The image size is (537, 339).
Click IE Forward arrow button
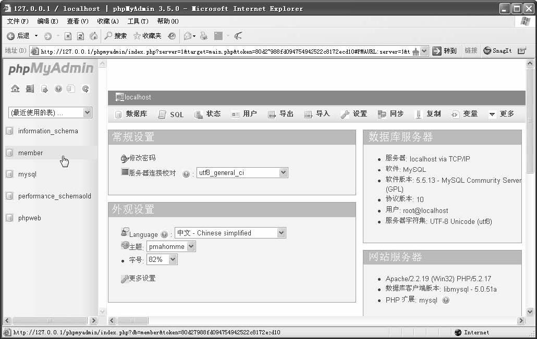[48, 36]
